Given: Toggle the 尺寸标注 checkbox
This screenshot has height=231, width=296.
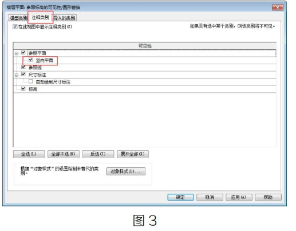Looking at the screenshot, I should click(x=23, y=74).
